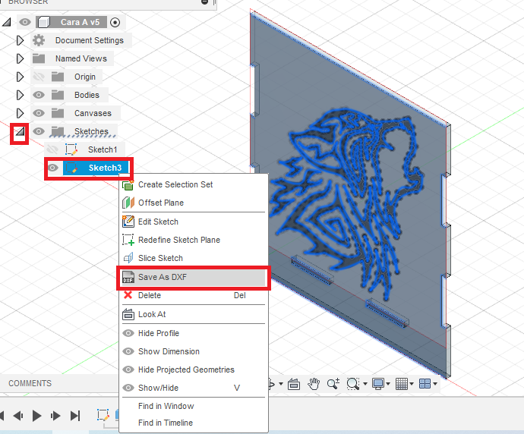Viewport: 524px width, 434px height.
Task: Toggle visibility eye of Cara A v5
Action: coord(25,22)
